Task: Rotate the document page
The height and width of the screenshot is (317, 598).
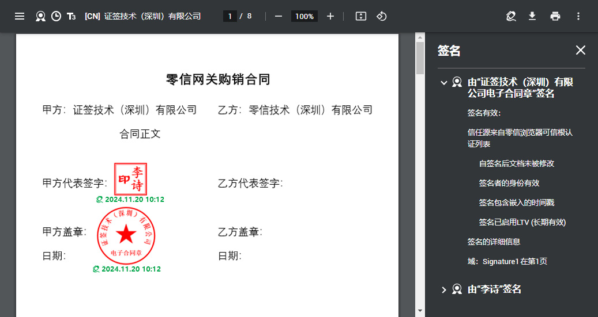Action: coord(381,16)
